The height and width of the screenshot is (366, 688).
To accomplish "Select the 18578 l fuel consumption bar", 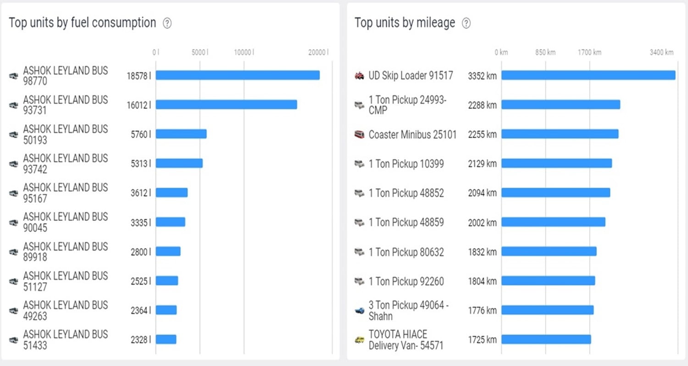I will pyautogui.click(x=238, y=75).
